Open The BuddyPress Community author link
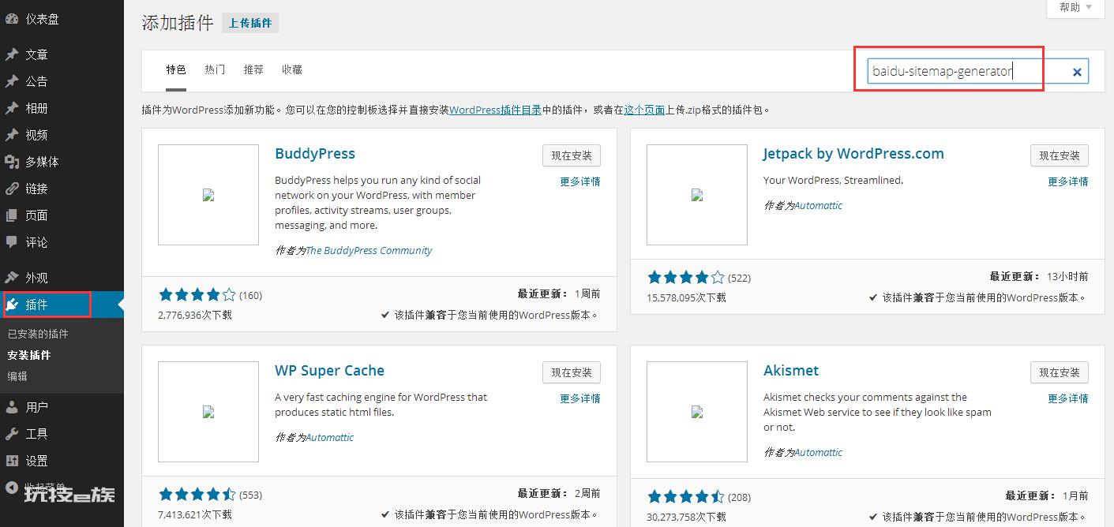 369,250
